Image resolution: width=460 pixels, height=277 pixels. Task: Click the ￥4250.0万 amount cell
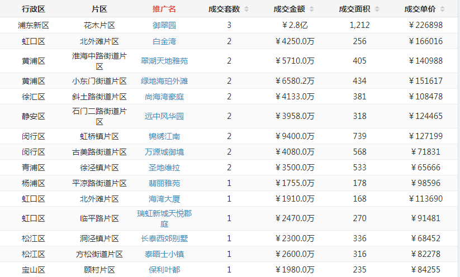[x=295, y=41]
